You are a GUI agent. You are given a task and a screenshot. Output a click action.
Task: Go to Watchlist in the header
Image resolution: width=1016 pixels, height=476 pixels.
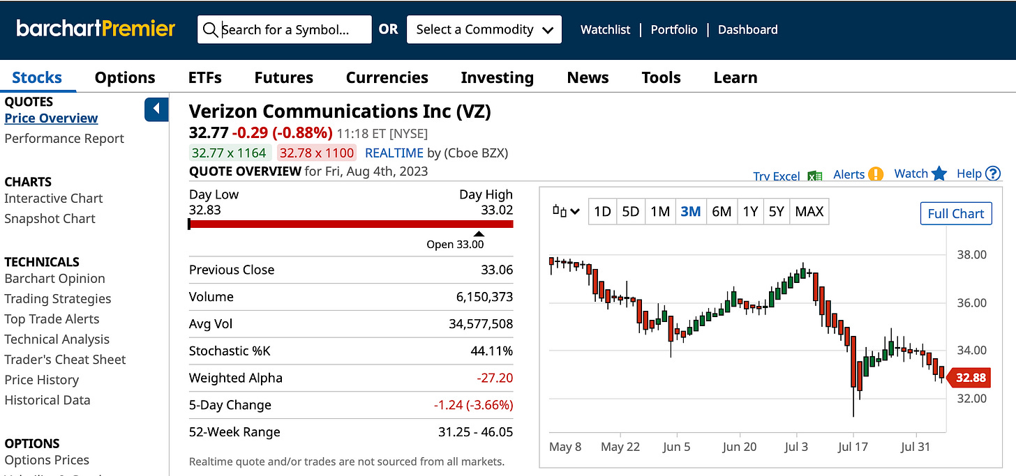click(x=605, y=30)
